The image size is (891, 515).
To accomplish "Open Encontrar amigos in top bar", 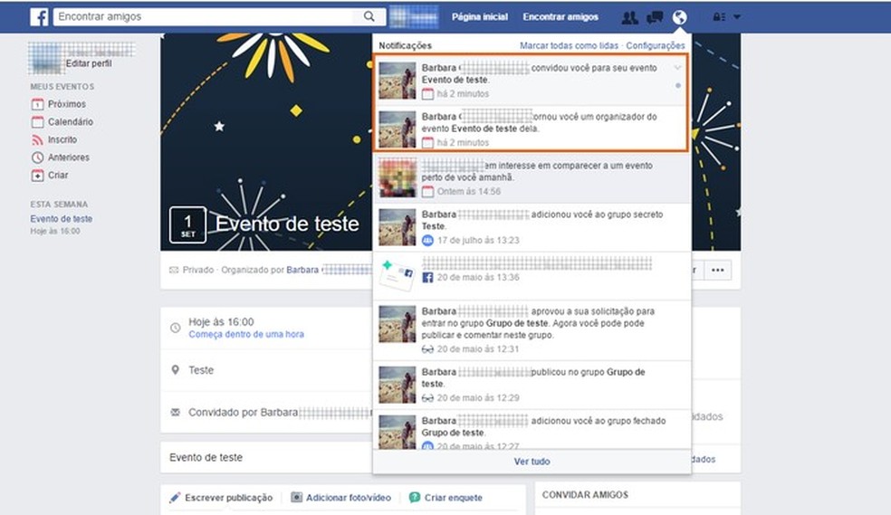I will tap(560, 17).
